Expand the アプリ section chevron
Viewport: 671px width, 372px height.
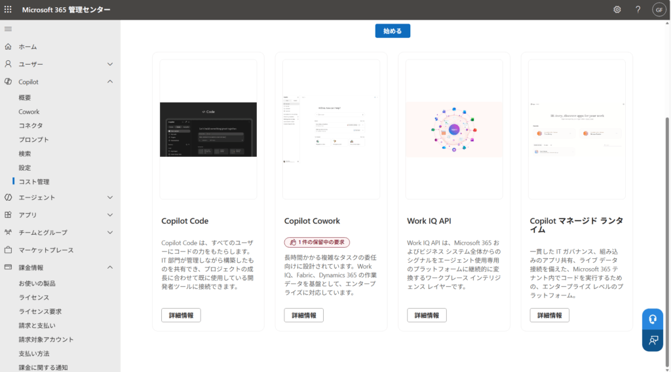[x=110, y=215]
